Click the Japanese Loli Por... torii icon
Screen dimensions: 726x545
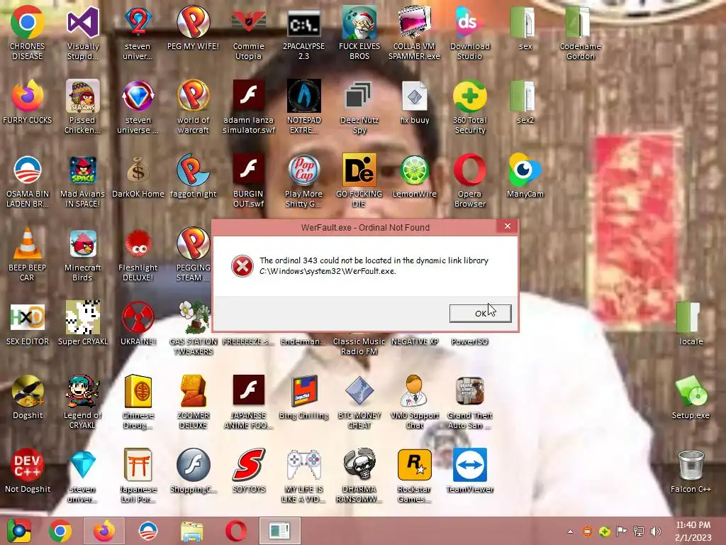click(x=138, y=476)
